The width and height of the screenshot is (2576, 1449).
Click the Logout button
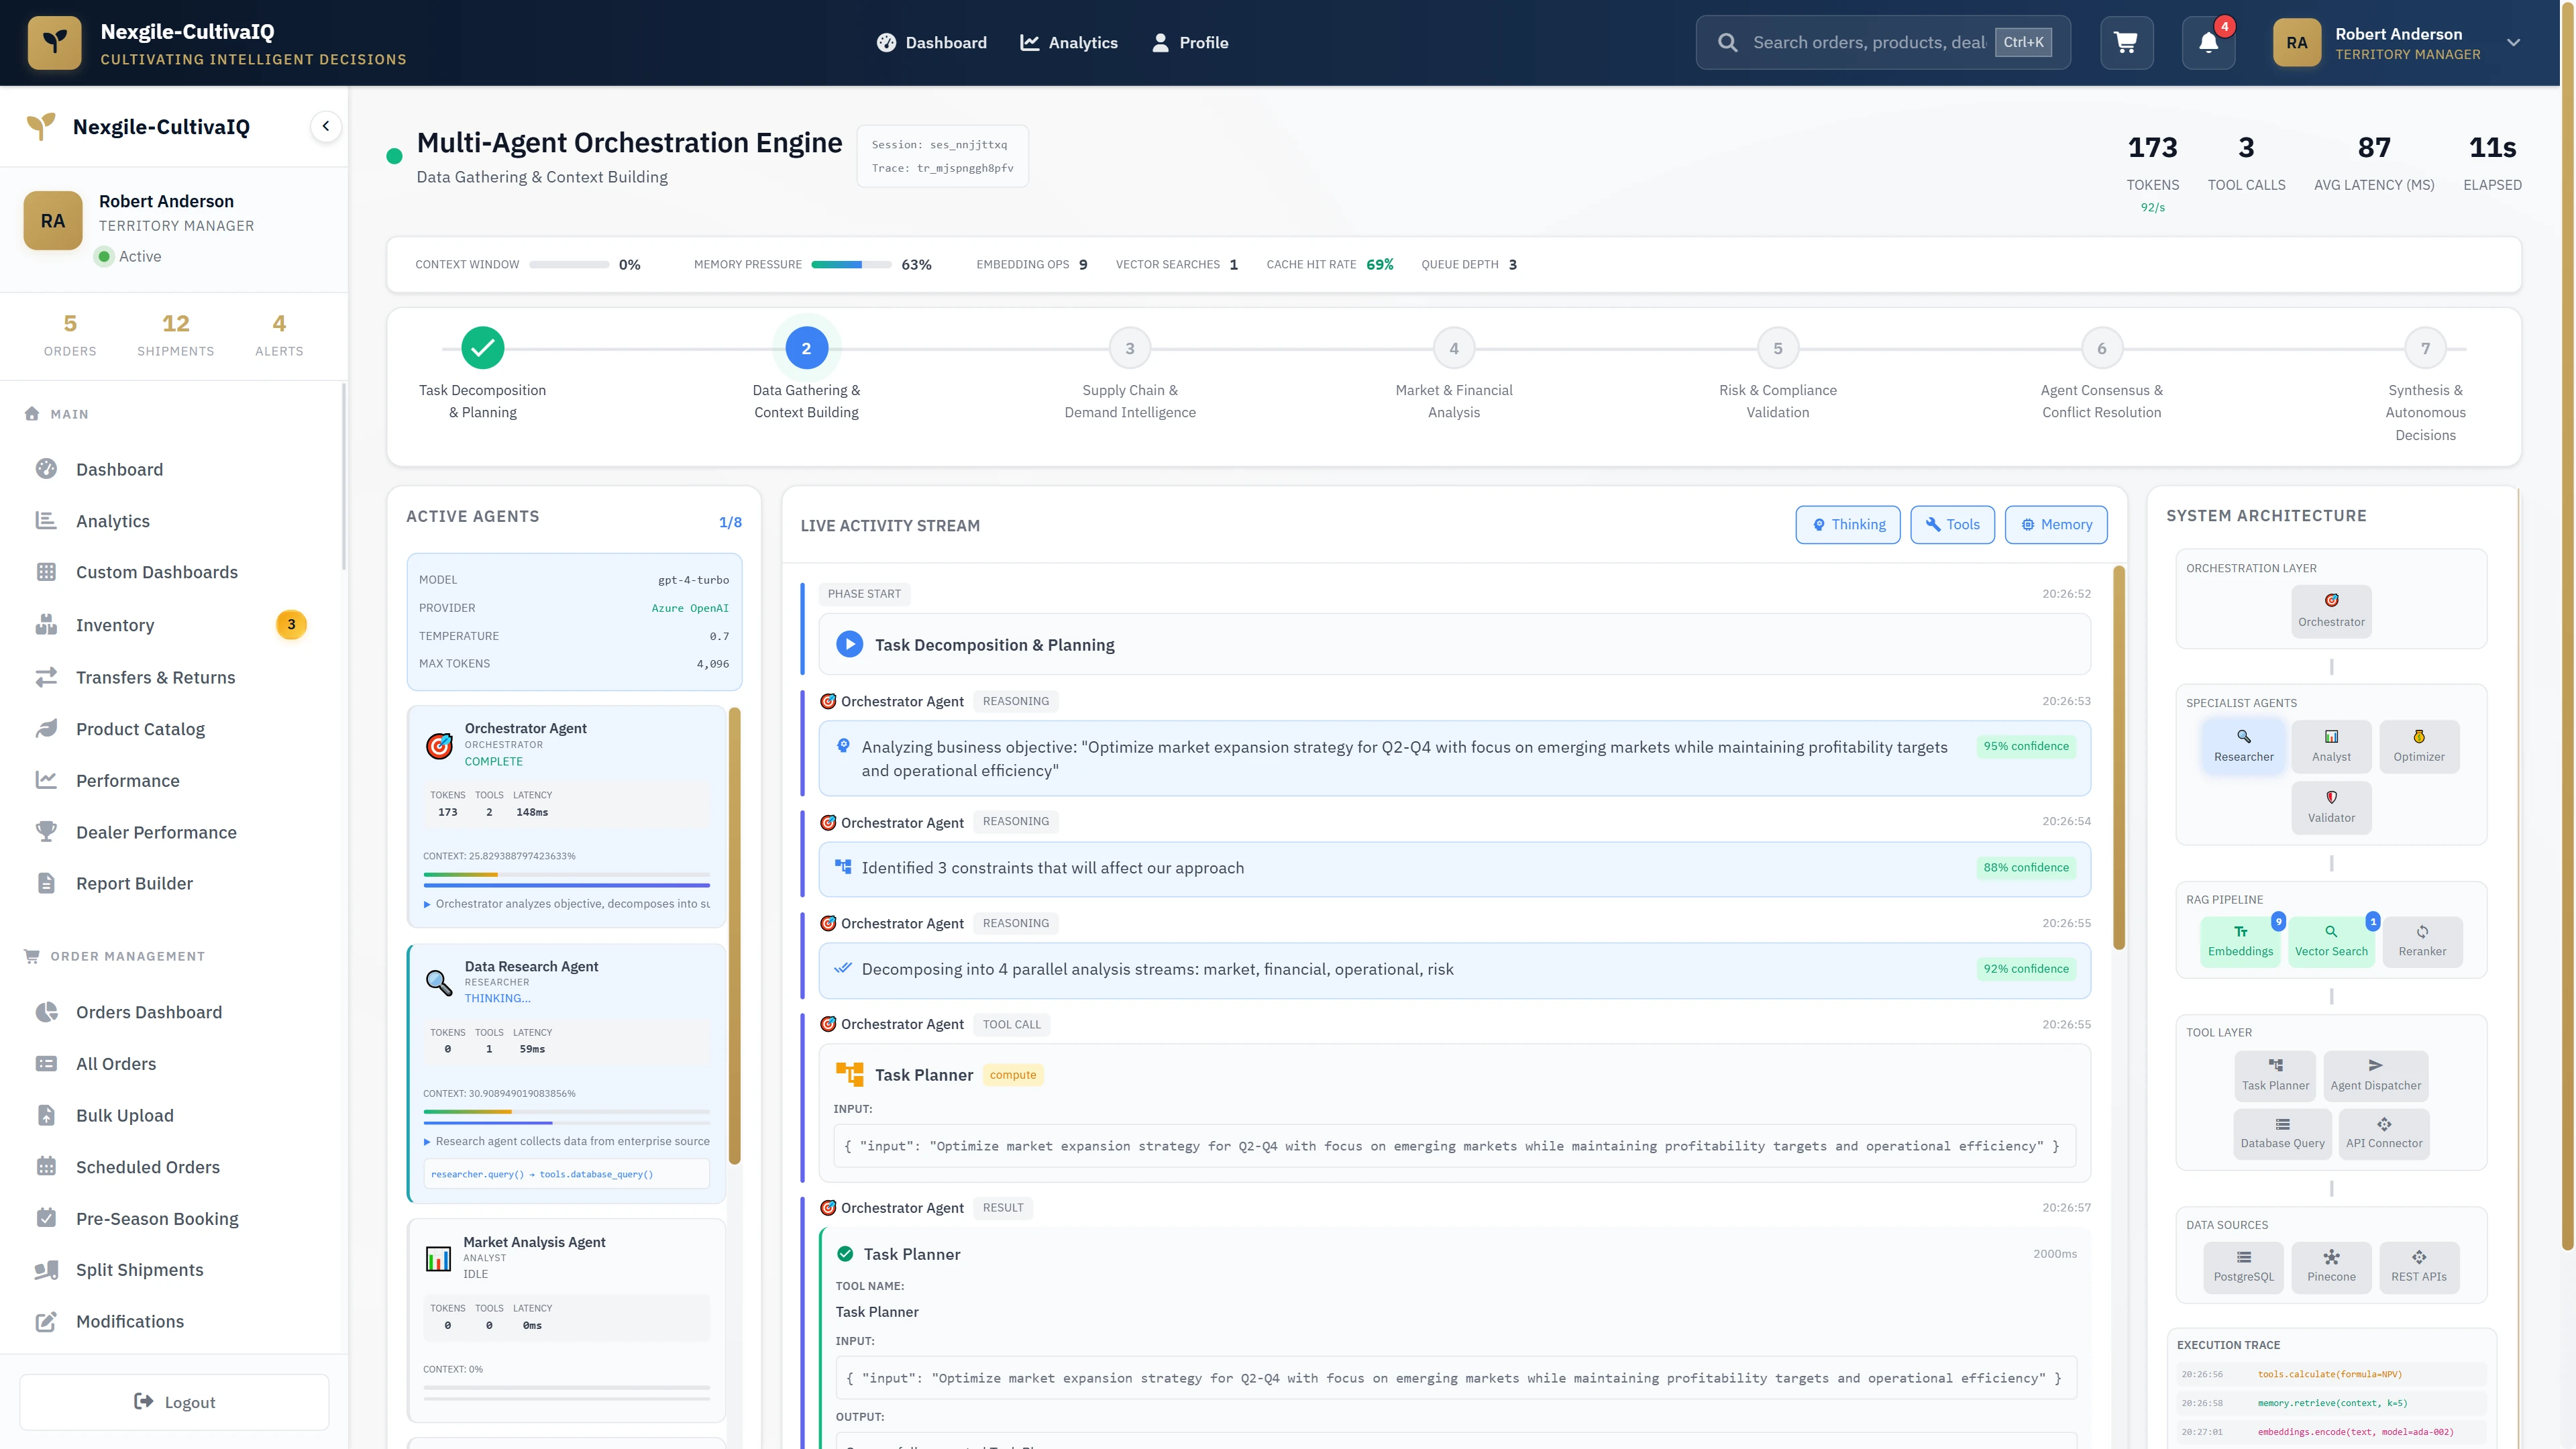[x=174, y=1401]
